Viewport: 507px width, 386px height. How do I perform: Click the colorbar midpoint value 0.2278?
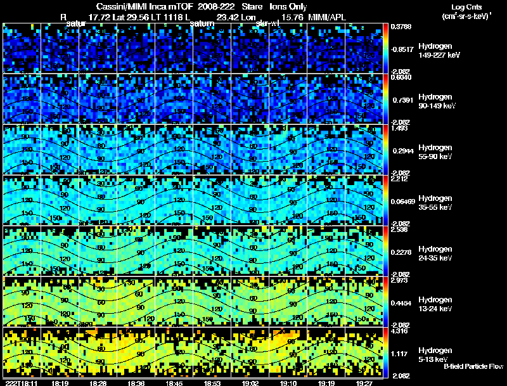tap(401, 252)
